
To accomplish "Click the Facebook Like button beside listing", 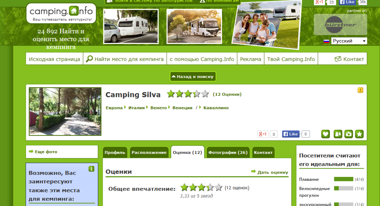I will click(x=291, y=134).
